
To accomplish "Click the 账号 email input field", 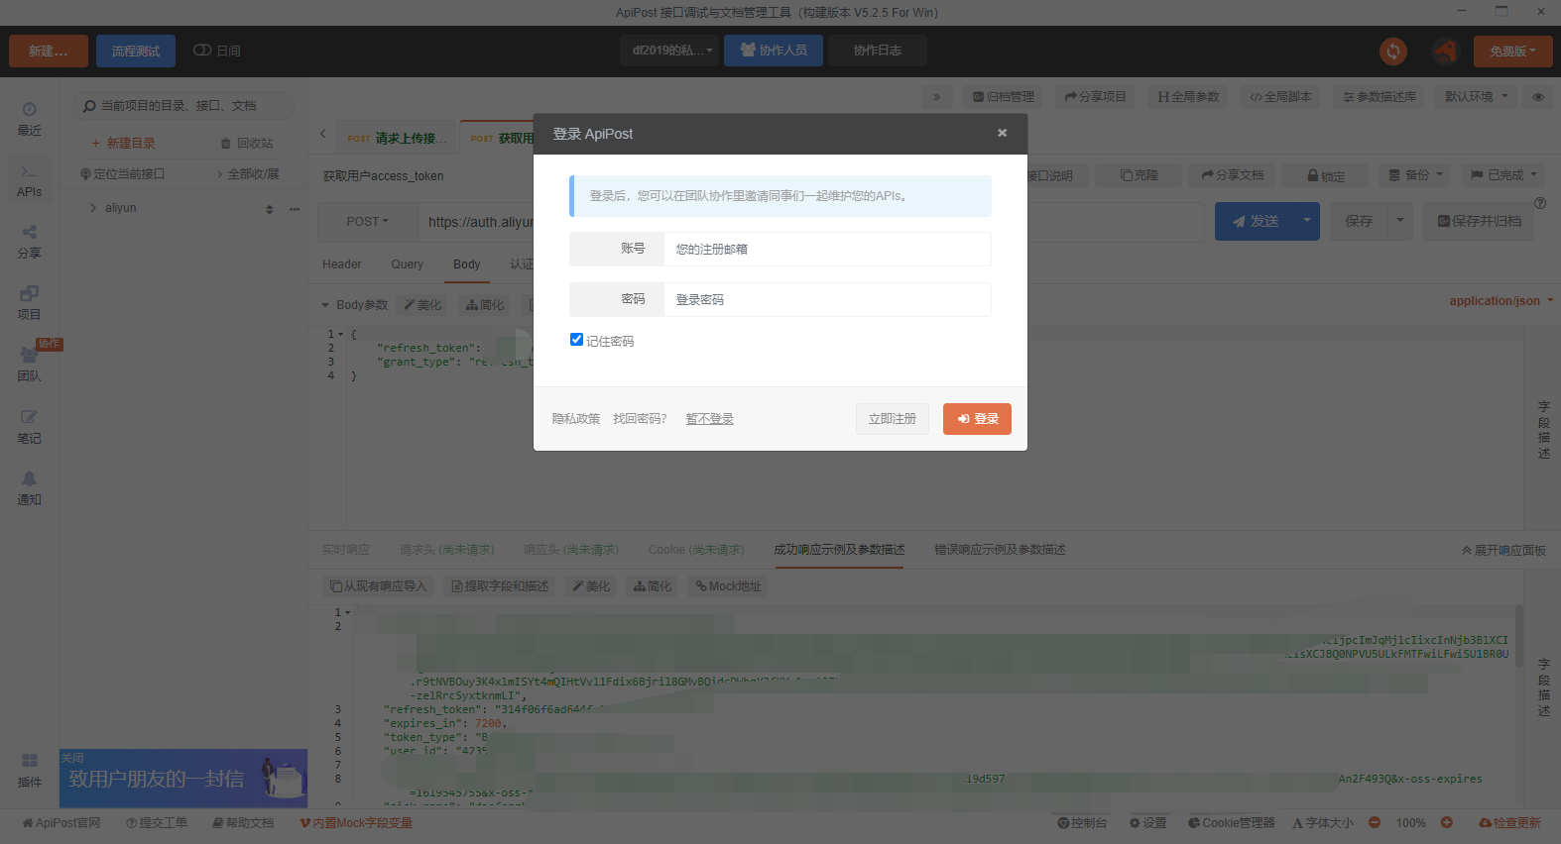I will (827, 249).
